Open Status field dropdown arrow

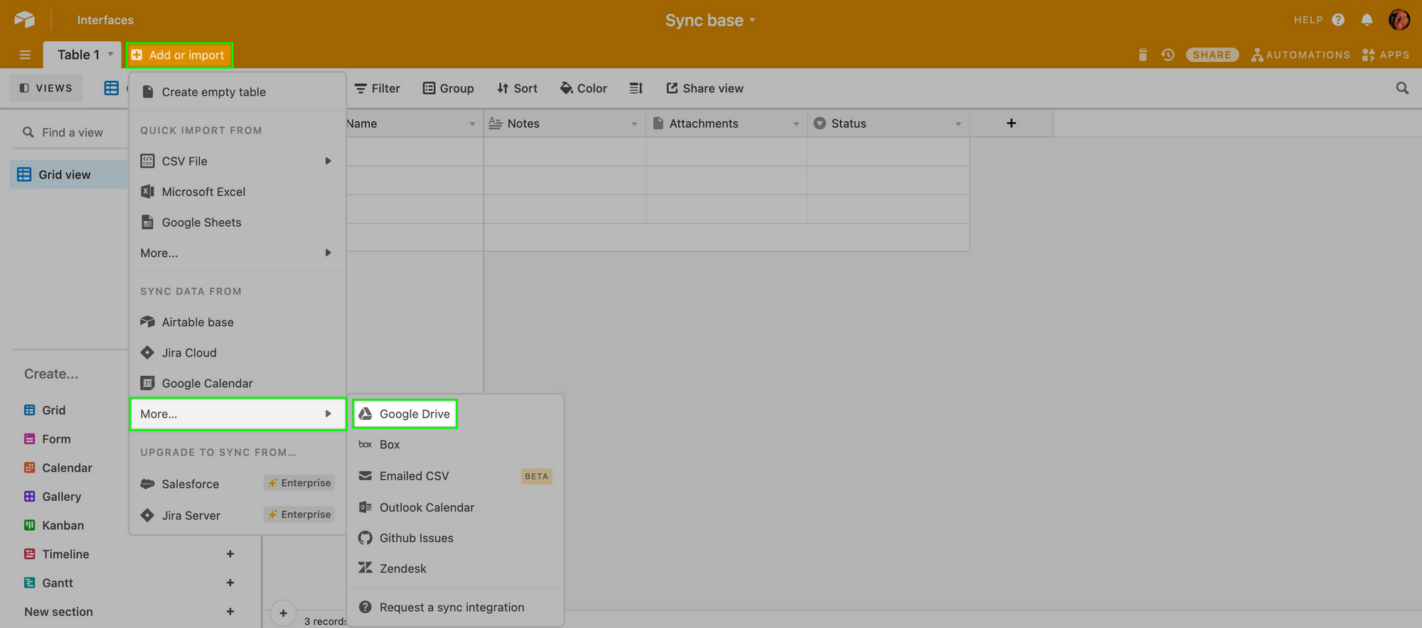(x=958, y=124)
